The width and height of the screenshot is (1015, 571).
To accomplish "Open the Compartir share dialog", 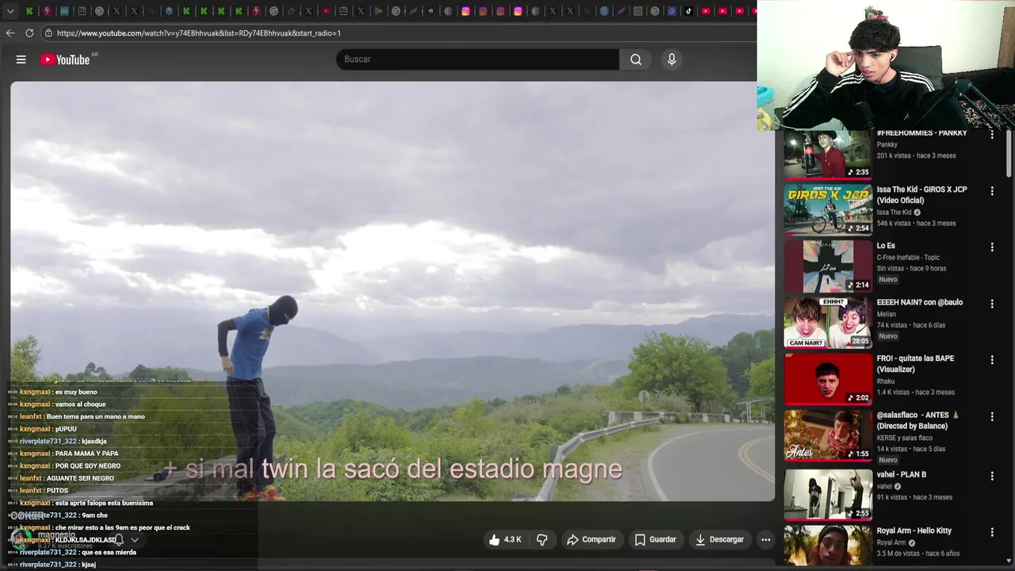I will point(591,539).
